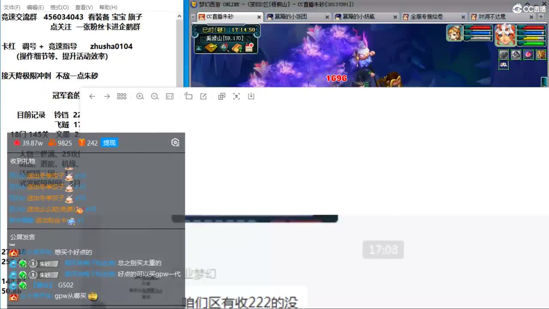Click Notepad text 456034043 group number
This screenshot has width=549, height=309.
[63, 17]
